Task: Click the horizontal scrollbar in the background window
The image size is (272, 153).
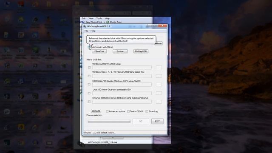Action: click(x=113, y=138)
